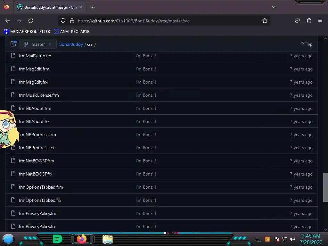328x246 pixels.
Task: Save page to Pocket
Action: point(297,21)
